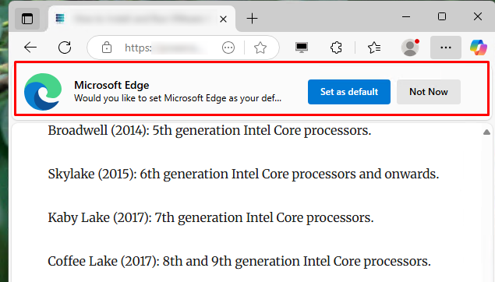Image resolution: width=495 pixels, height=282 pixels.
Task: Click Set as default button
Action: pos(349,92)
